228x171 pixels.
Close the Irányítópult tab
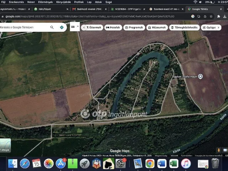pyautogui.click(x=67, y=9)
